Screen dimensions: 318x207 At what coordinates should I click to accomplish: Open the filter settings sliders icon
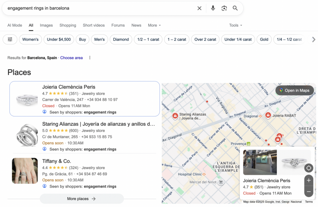pos(10,39)
